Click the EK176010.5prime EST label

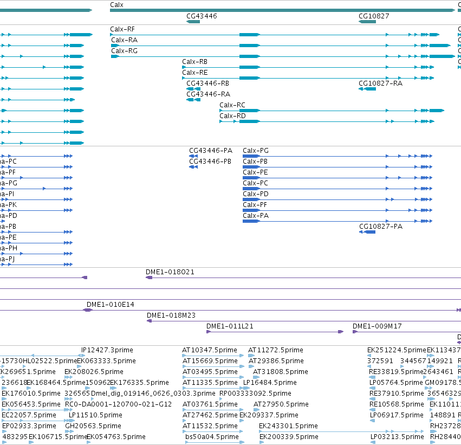(x=31, y=394)
